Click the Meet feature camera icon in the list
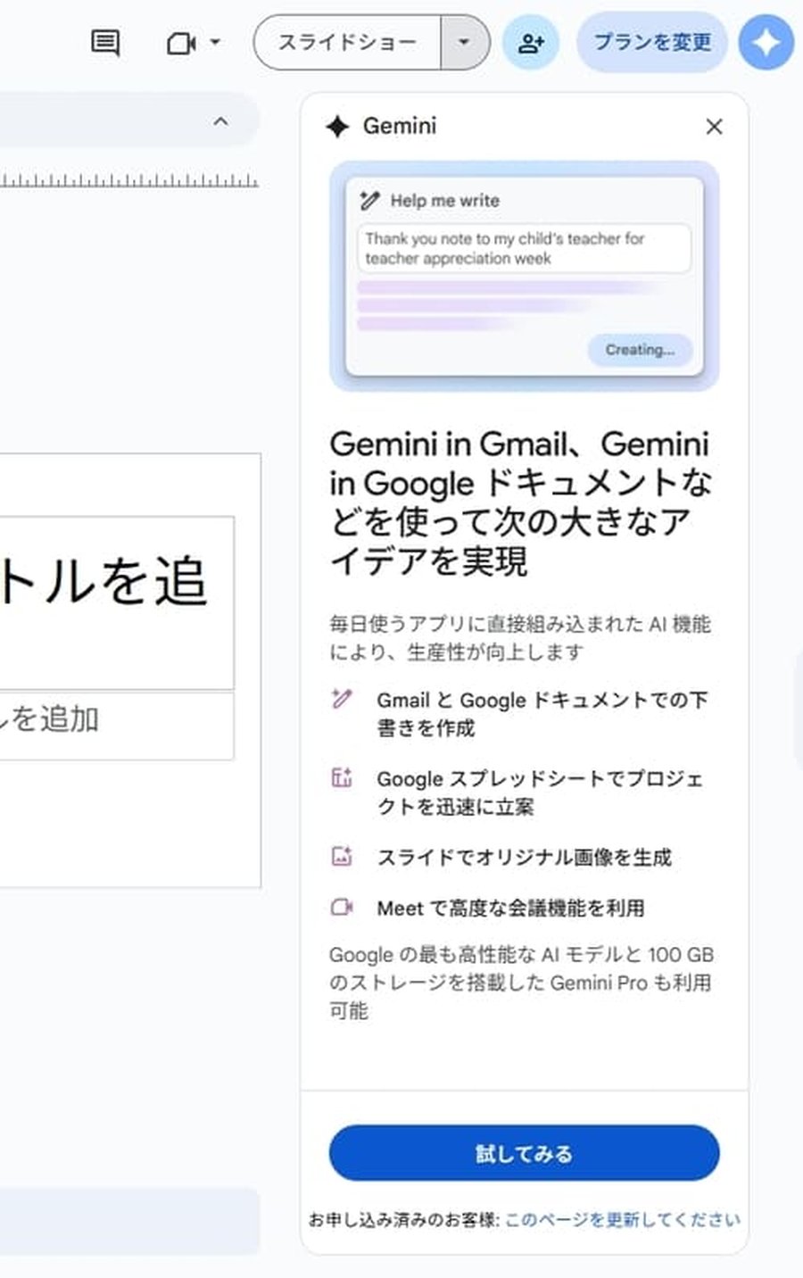This screenshot has width=803, height=1278. pyautogui.click(x=341, y=908)
